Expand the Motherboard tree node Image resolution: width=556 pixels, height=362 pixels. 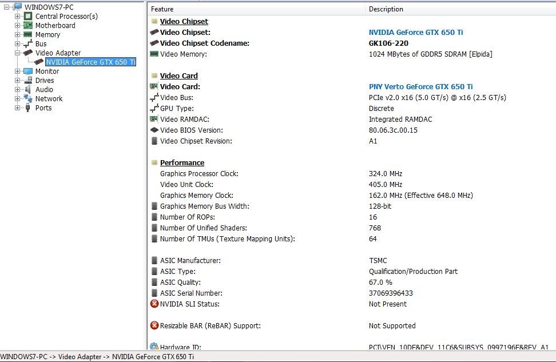[18, 25]
